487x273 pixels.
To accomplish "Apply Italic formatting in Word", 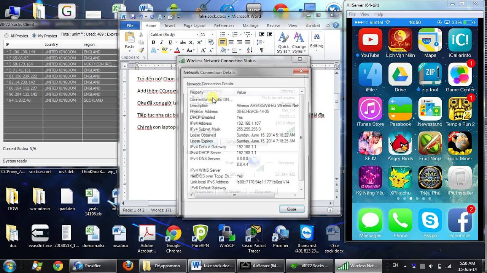I will pos(161,42).
